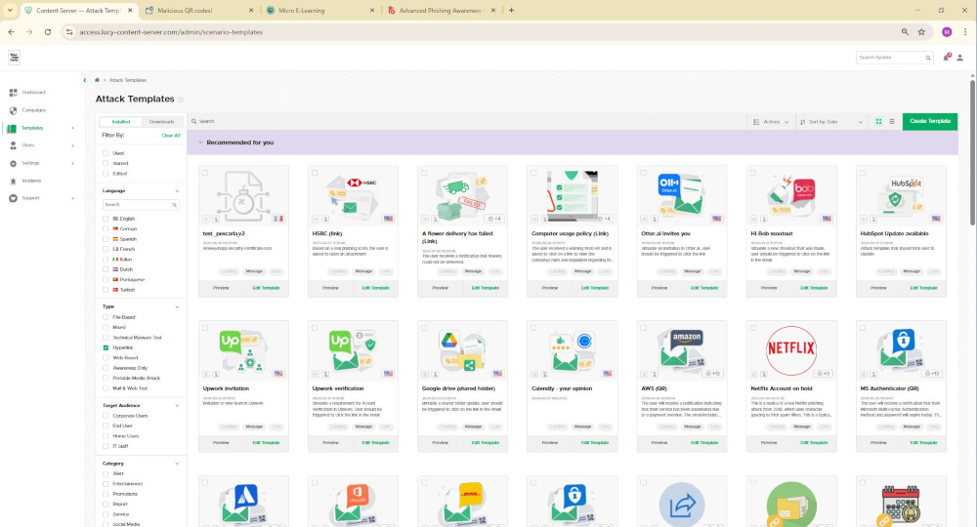
Task: Click the company logo in top-left header
Action: click(15, 58)
